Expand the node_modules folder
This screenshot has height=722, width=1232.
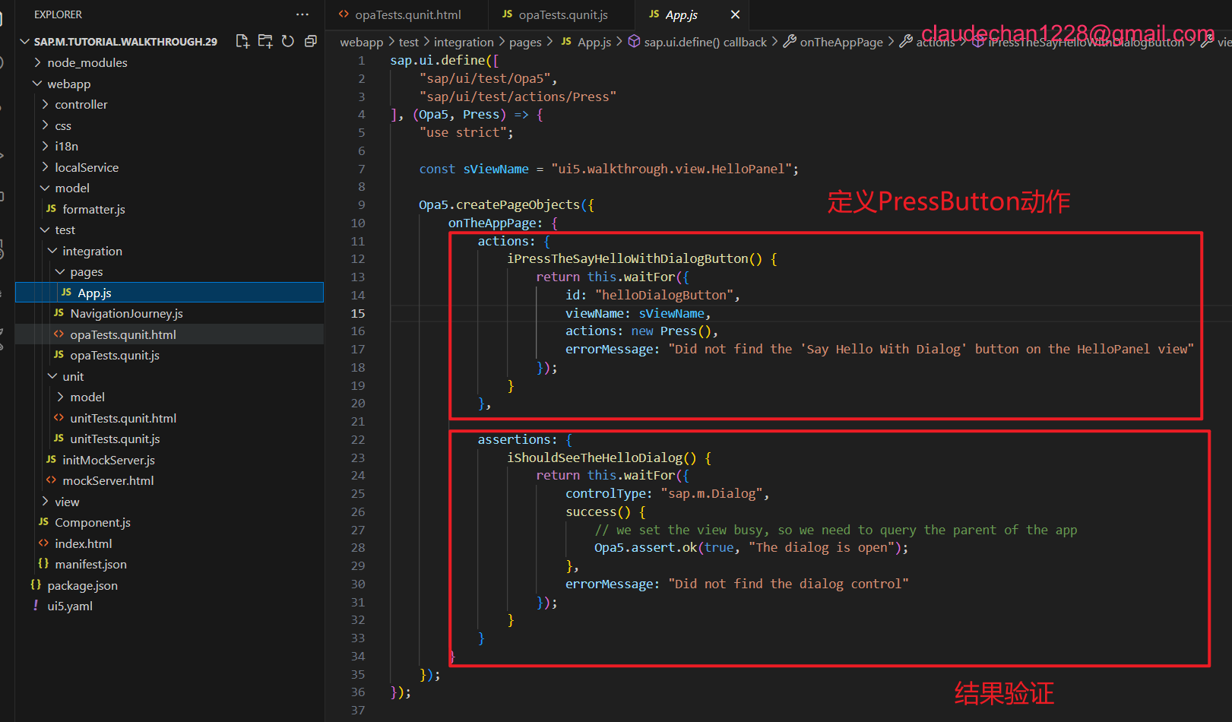point(87,62)
